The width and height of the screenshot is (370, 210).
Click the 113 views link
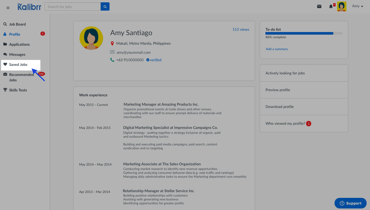pos(241,29)
